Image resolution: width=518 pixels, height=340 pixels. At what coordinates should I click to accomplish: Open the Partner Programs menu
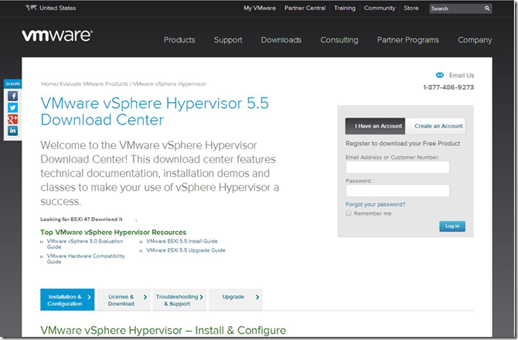tap(408, 40)
